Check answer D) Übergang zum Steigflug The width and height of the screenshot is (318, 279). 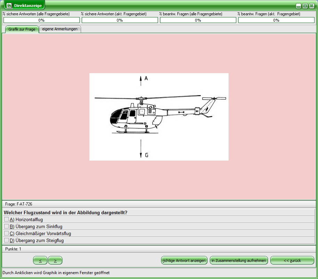tap(7, 240)
